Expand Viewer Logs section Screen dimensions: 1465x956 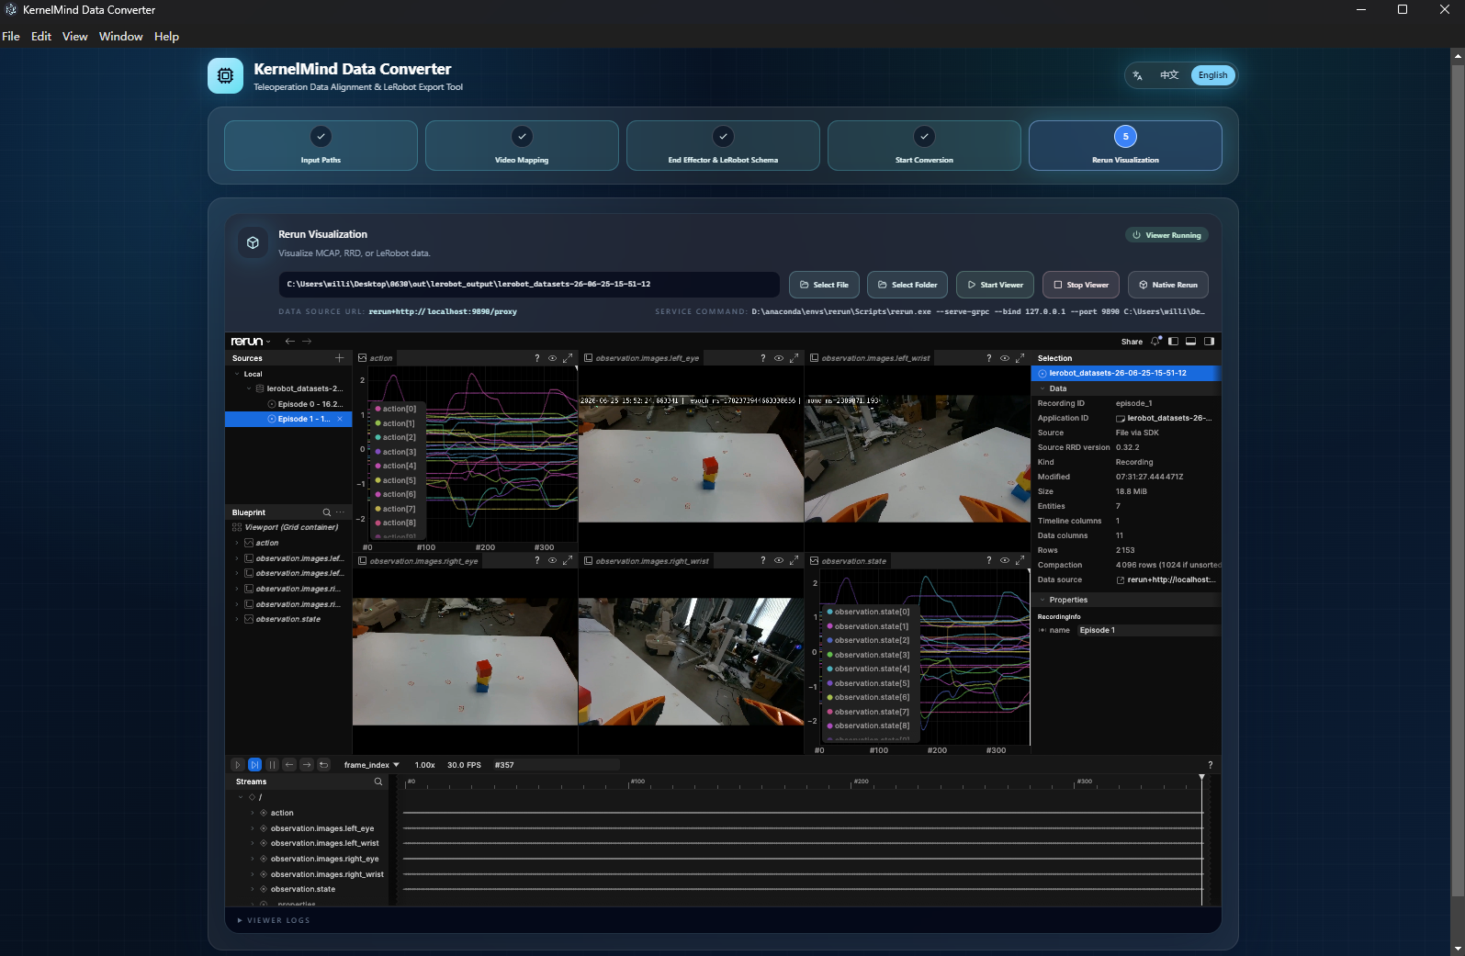(x=274, y=920)
